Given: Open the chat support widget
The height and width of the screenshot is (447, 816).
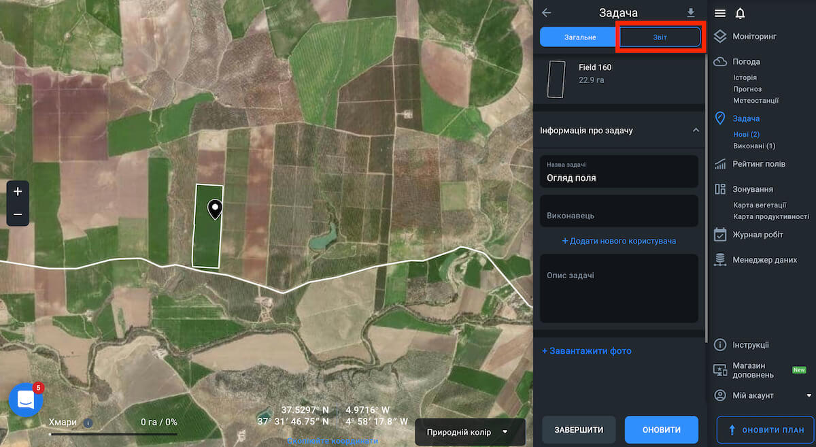Looking at the screenshot, I should [x=25, y=399].
